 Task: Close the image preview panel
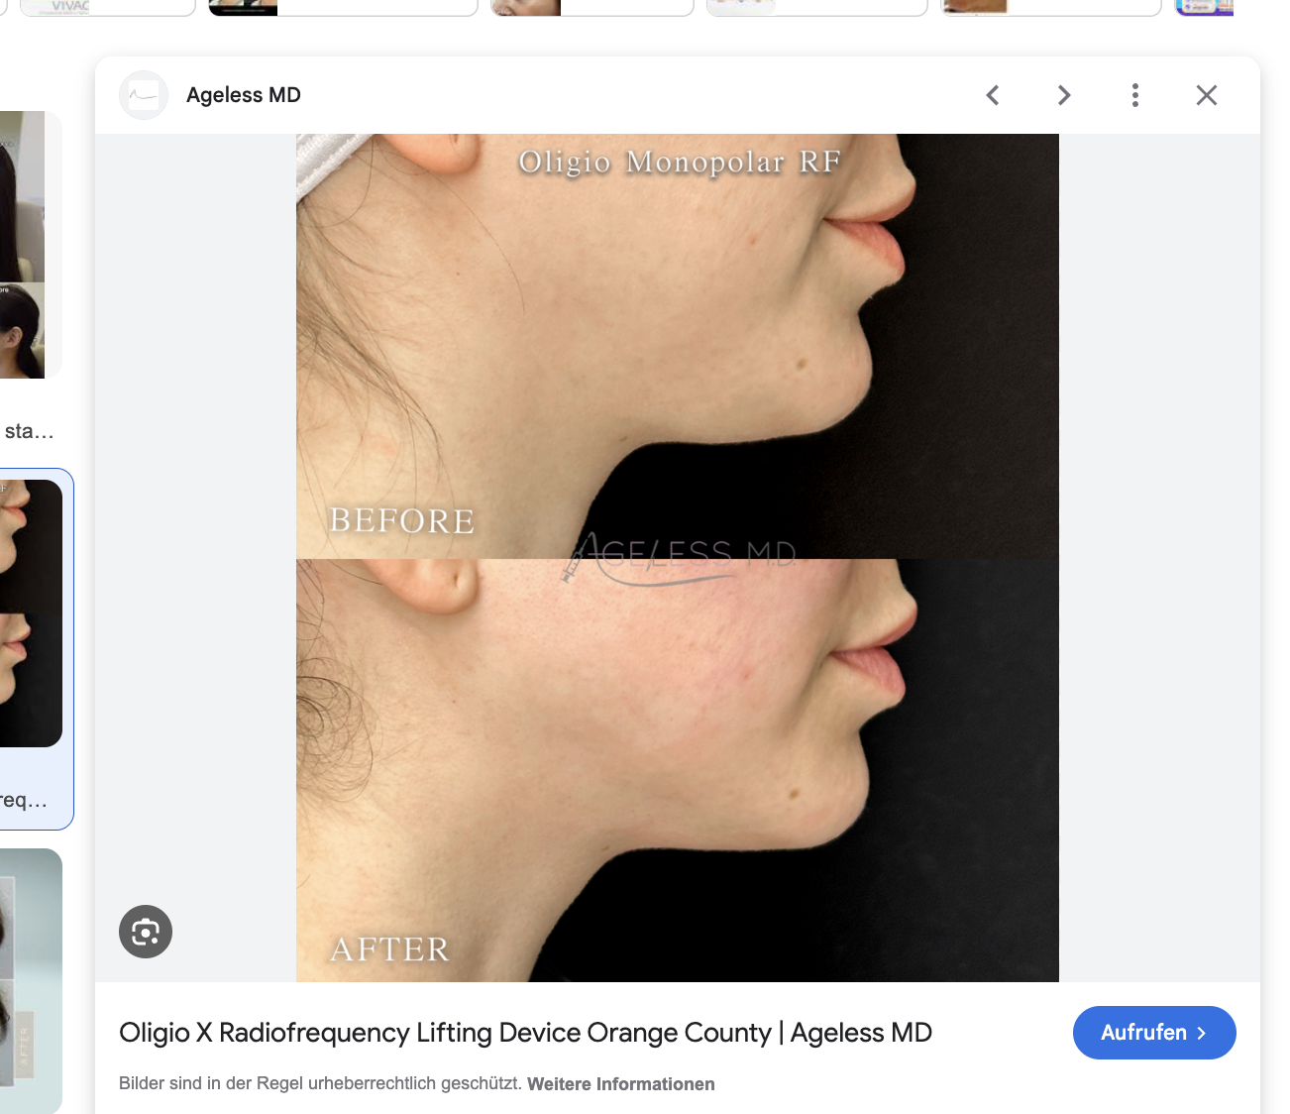(x=1207, y=95)
